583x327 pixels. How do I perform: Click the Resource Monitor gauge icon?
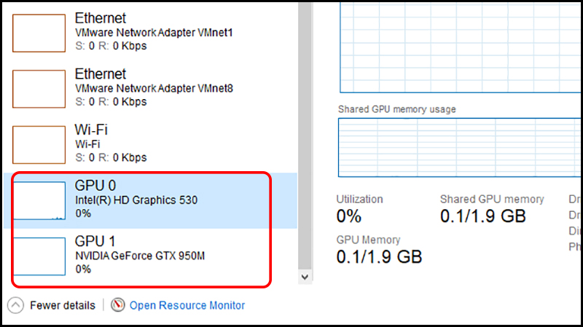click(118, 305)
